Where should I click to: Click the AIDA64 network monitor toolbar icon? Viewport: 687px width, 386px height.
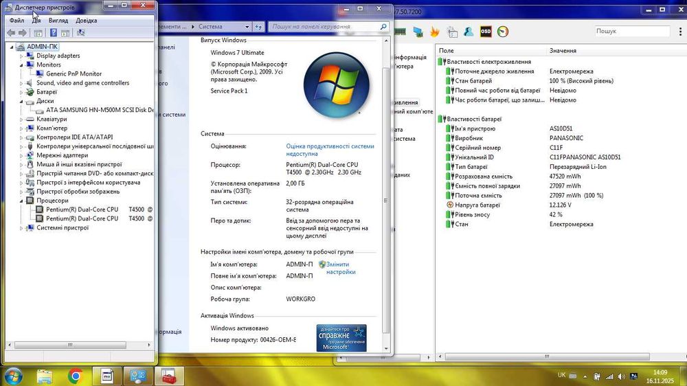418,32
